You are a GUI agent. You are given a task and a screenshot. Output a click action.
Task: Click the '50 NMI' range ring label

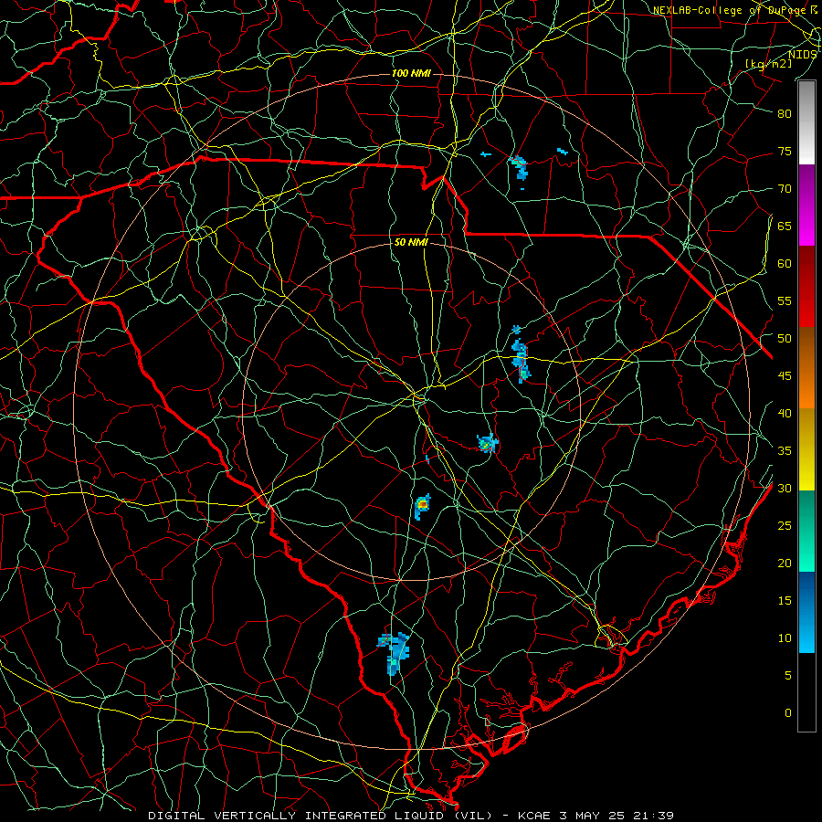pos(411,242)
